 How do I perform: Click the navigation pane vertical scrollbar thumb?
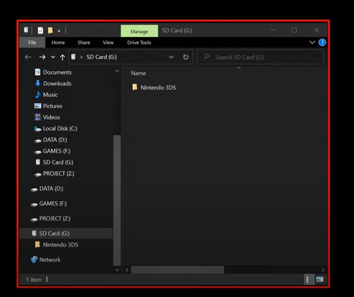[117, 200]
